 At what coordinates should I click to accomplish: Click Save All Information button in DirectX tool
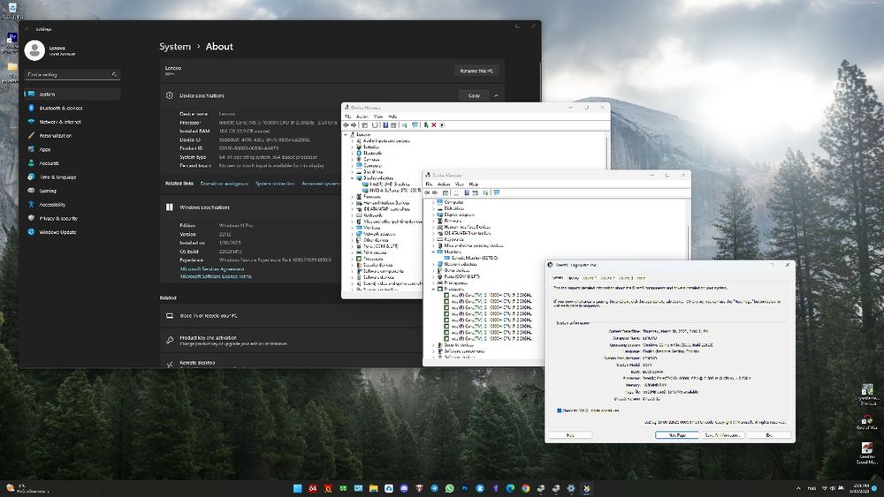722,435
